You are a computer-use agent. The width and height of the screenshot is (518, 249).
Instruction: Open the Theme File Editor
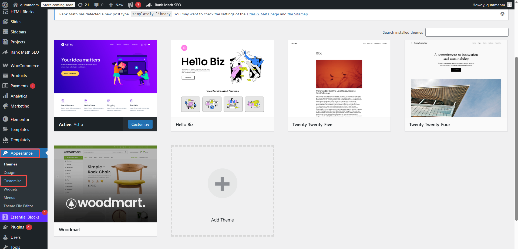[18, 206]
